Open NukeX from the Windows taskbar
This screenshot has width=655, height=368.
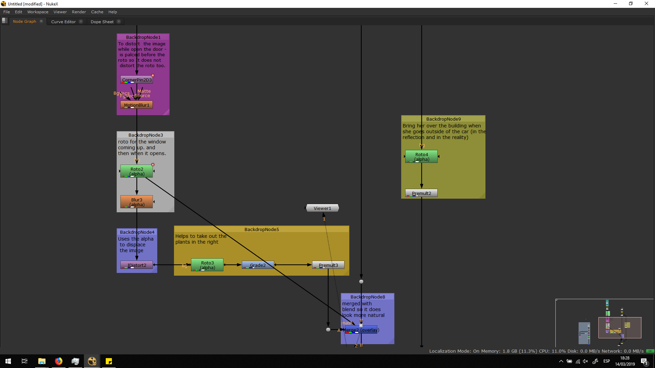point(92,361)
